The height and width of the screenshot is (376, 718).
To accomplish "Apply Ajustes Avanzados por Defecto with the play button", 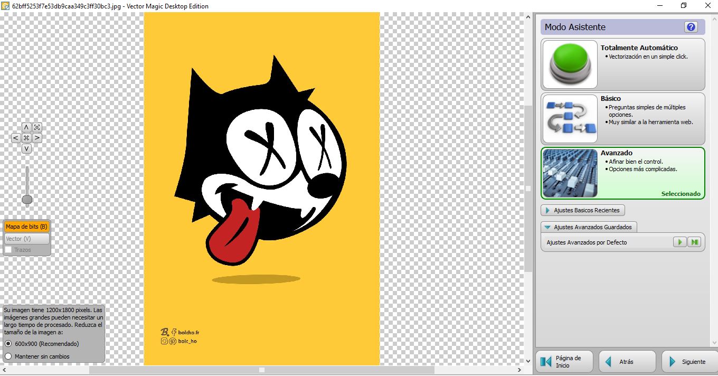I will pos(679,242).
